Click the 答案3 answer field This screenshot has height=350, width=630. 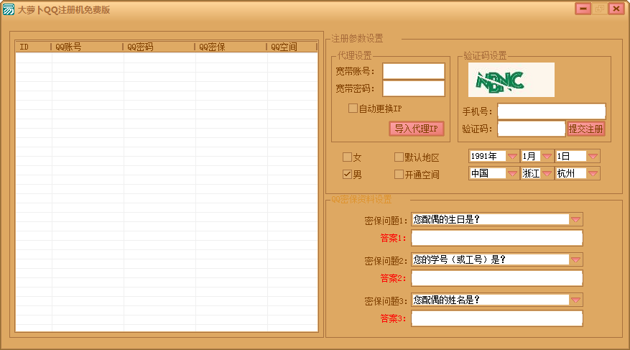[x=497, y=318]
